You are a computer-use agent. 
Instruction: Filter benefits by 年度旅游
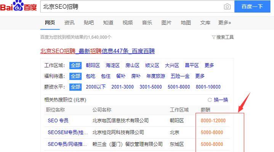pyautogui.click(x=156, y=76)
